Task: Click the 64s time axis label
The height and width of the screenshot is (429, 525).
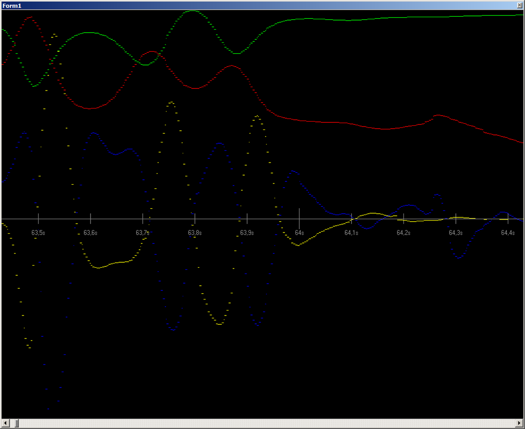Action: coord(299,233)
